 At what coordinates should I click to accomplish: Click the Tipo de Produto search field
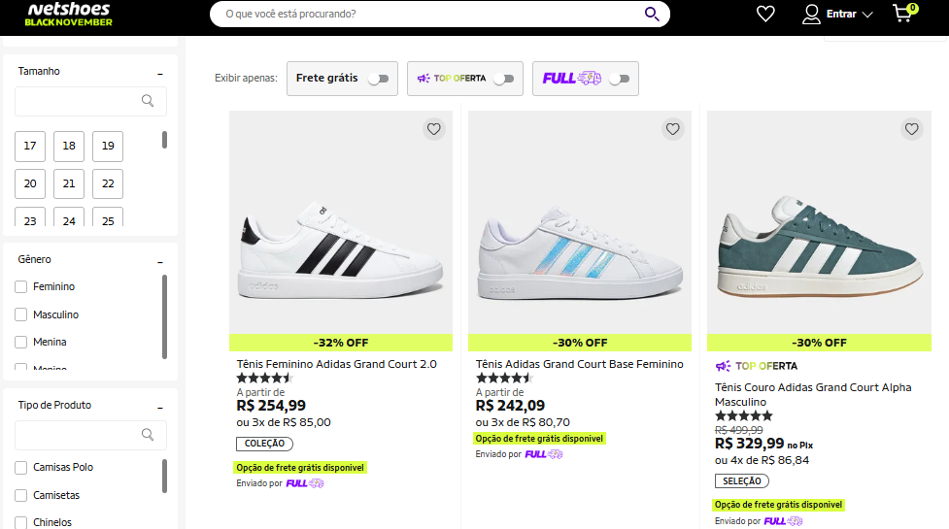coord(80,435)
